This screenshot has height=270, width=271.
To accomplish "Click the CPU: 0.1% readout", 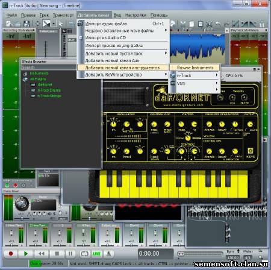I will click(x=234, y=76).
